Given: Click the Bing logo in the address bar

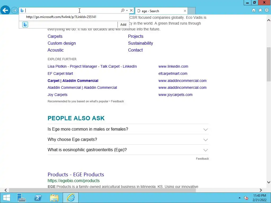Looking at the screenshot, I should click(x=22, y=11).
